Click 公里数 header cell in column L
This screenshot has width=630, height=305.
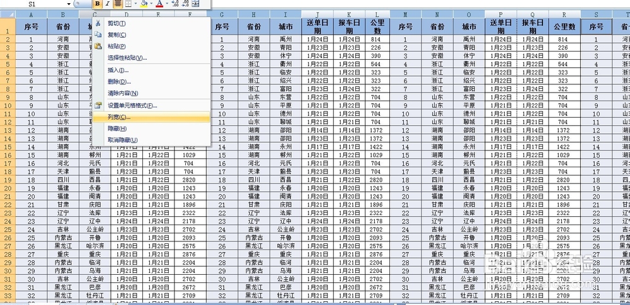click(x=377, y=27)
